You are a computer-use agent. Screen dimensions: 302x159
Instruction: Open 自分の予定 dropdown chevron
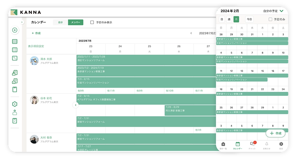(281, 11)
